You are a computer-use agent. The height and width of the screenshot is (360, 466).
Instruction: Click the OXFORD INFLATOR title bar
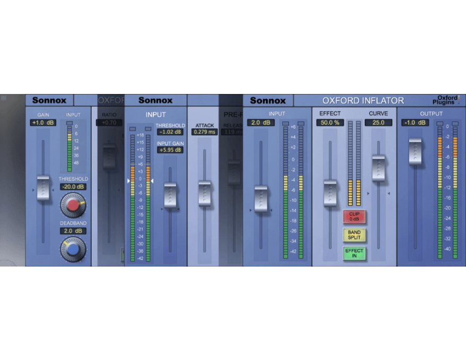pos(363,100)
